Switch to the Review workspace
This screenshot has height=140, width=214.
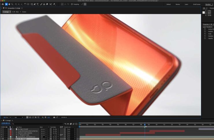pyautogui.click(x=178, y=4)
